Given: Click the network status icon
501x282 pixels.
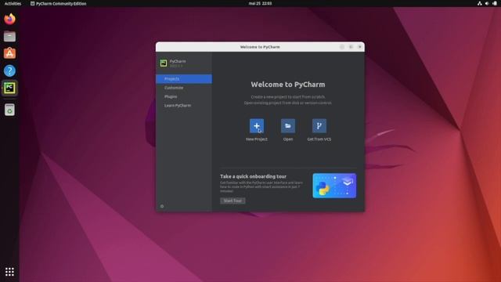Looking at the screenshot, I should tap(480, 3).
